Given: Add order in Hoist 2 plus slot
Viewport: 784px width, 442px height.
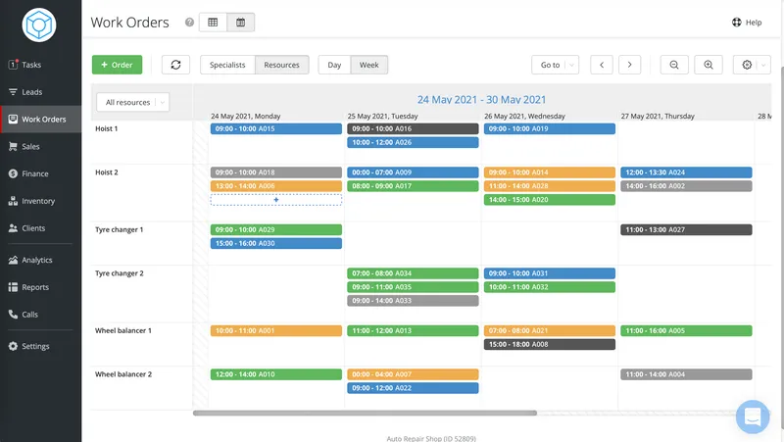Looking at the screenshot, I should pyautogui.click(x=276, y=200).
